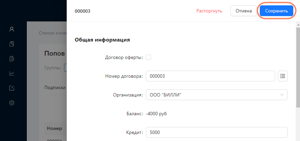Screen dimensions: 300x141
Task: Open the invoices file icon in sidebar
Action: click(12, 59)
